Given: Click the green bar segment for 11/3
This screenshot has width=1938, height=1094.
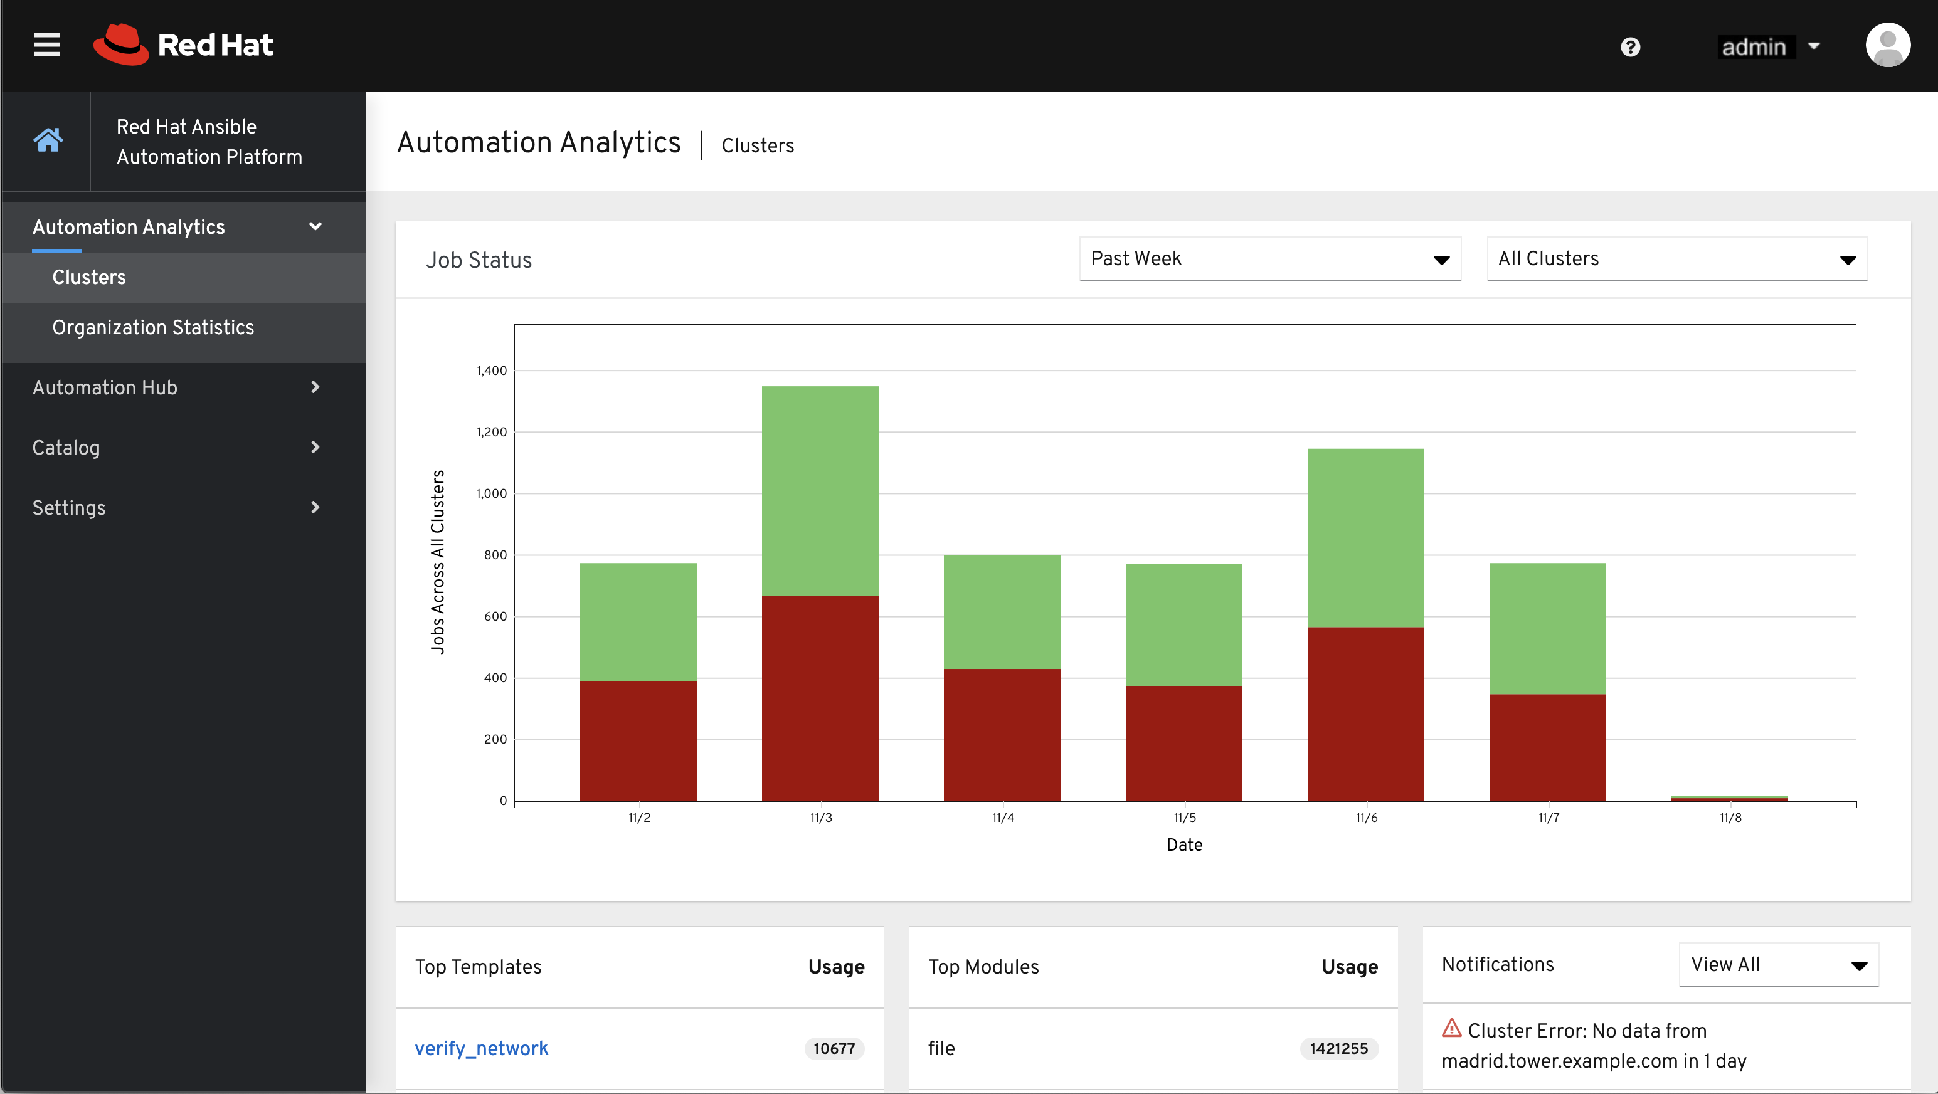Looking at the screenshot, I should tap(819, 490).
